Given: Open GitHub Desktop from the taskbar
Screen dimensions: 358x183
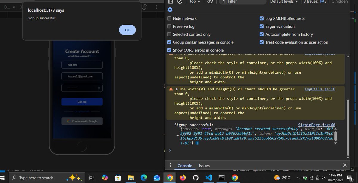Looking at the screenshot, I should (196, 178).
